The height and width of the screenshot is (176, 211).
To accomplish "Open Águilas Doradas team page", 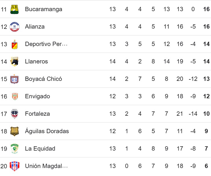I will (47, 131).
